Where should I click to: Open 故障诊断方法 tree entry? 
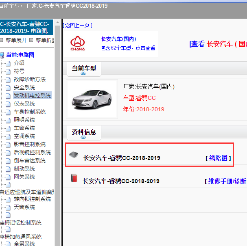(x=30, y=80)
